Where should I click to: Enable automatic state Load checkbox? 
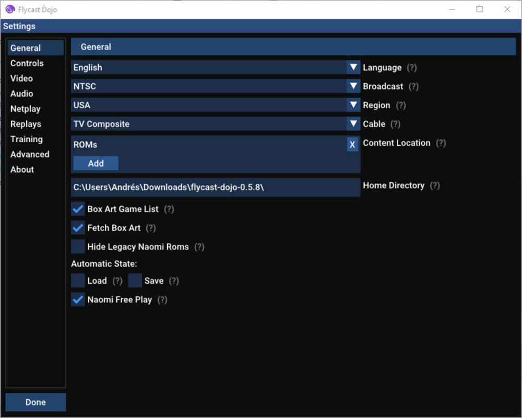[x=78, y=281]
